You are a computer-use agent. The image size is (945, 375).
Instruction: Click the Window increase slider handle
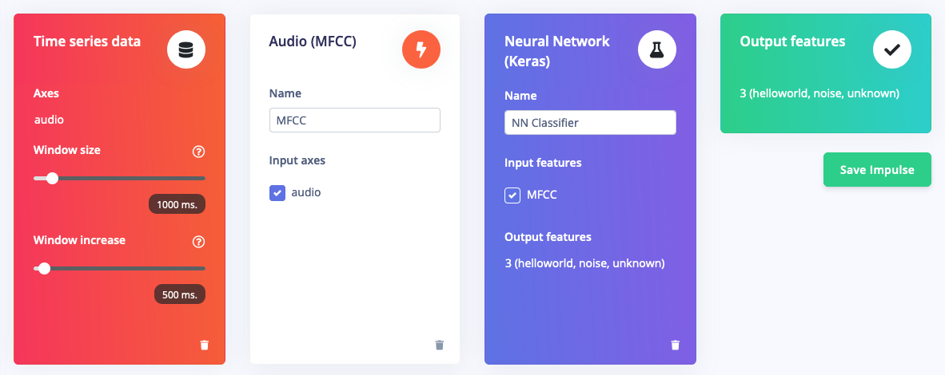coord(44,268)
